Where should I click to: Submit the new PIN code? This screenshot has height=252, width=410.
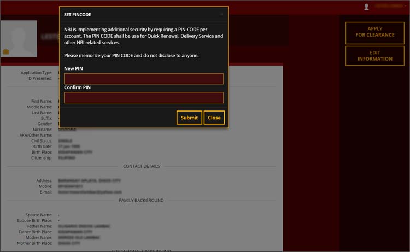click(x=189, y=118)
